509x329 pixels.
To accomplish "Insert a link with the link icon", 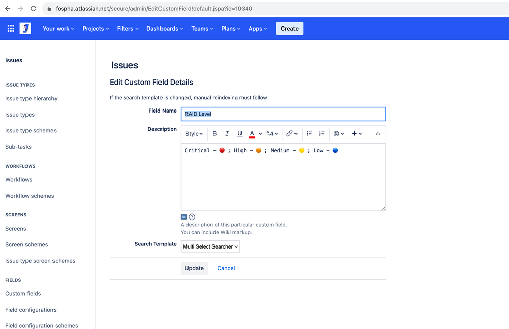I will [x=289, y=133].
